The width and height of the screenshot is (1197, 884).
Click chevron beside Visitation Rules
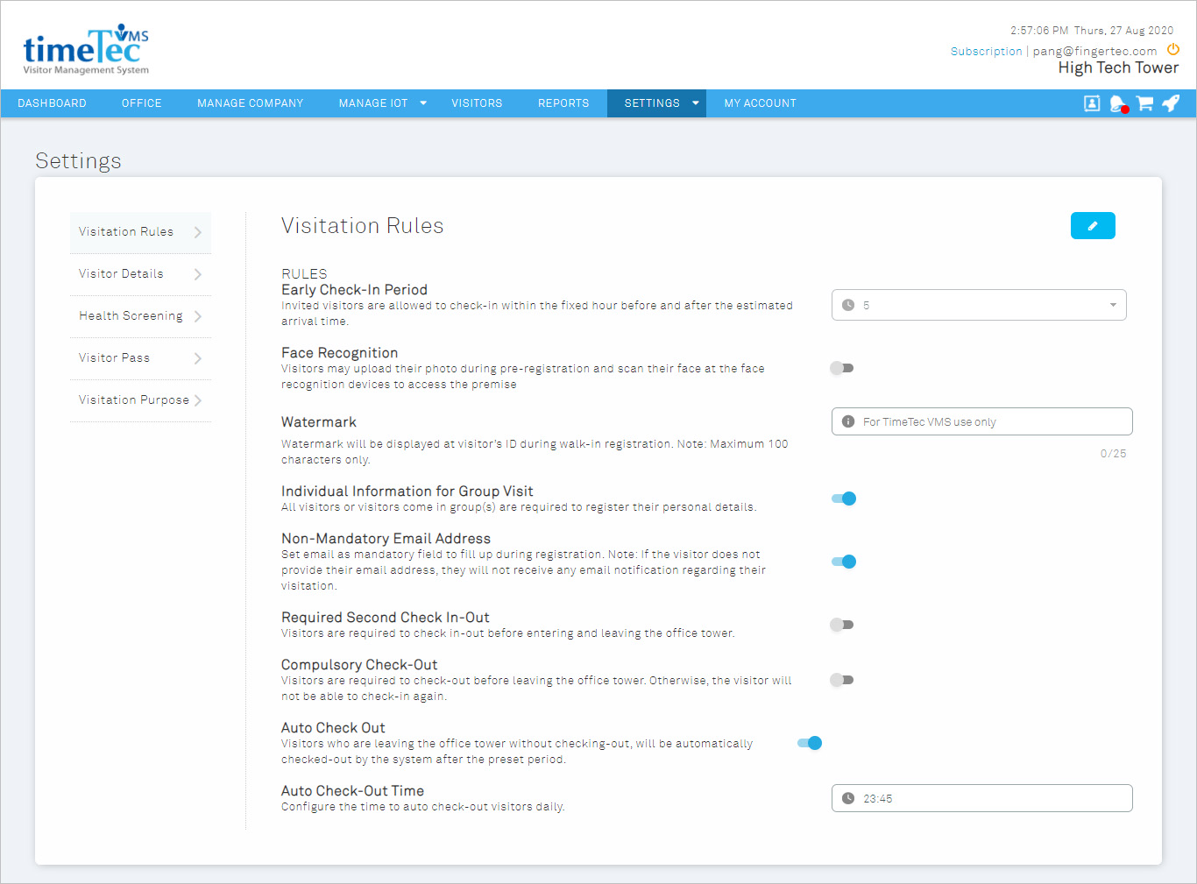198,232
